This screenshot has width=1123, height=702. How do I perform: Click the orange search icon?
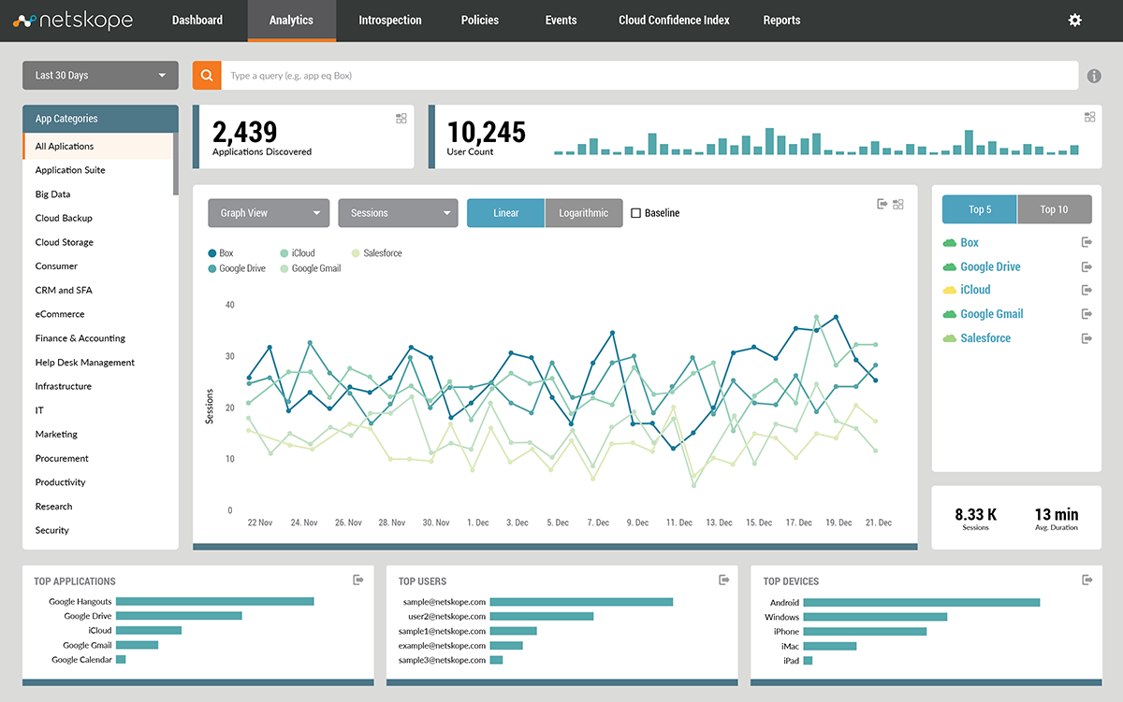point(207,76)
